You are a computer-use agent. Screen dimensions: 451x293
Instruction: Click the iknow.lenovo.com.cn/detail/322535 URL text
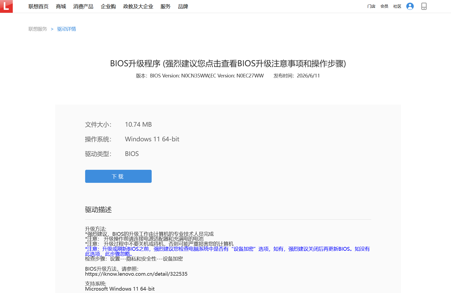(136, 274)
